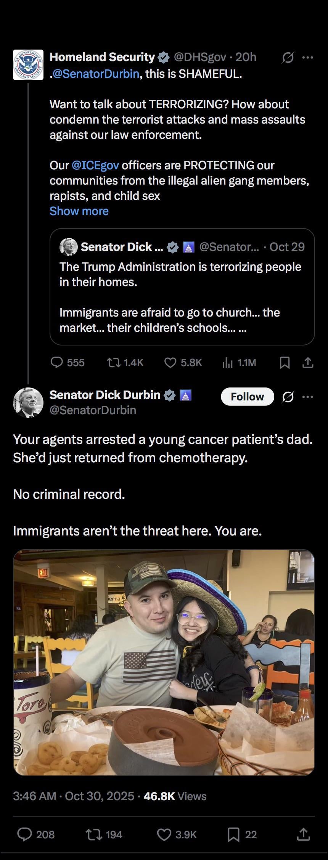Follow Senator Dick Durbin

coord(247,397)
